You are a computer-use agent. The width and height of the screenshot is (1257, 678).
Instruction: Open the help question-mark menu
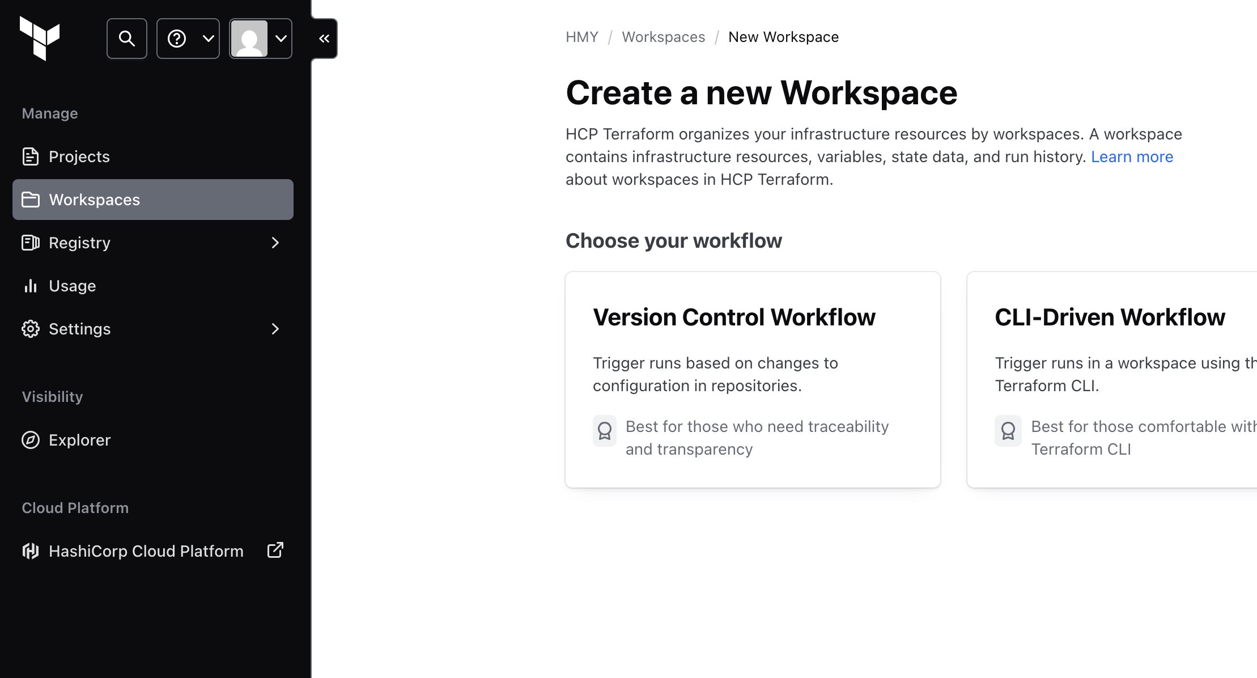[x=188, y=39]
